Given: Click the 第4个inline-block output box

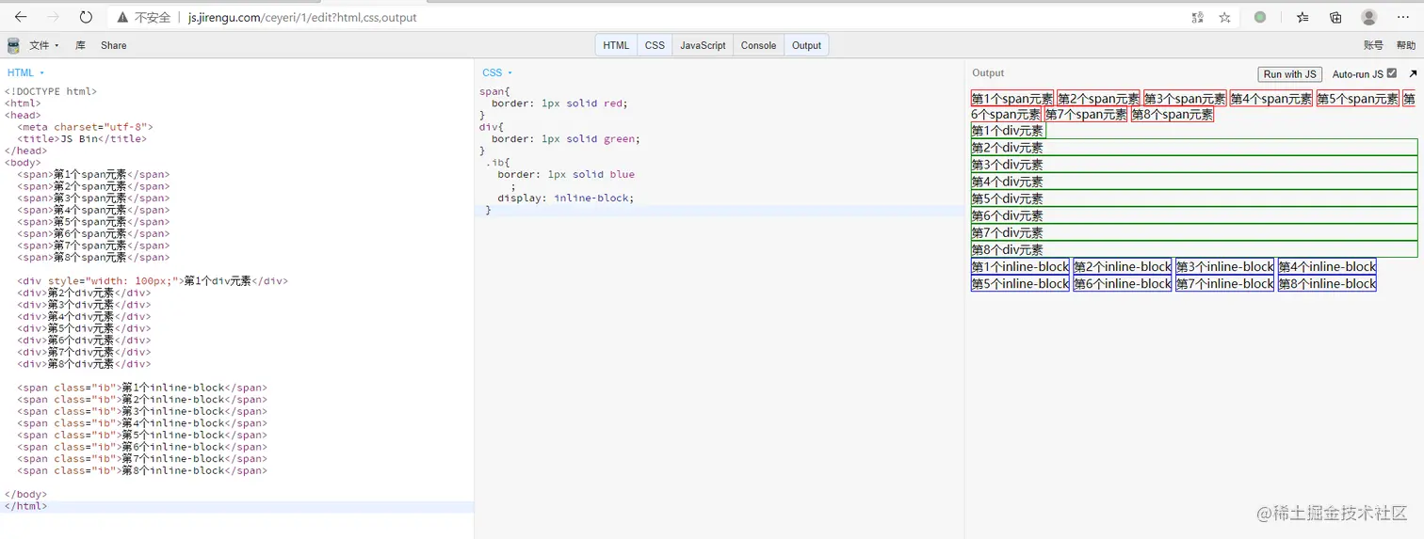Looking at the screenshot, I should [x=1327, y=267].
